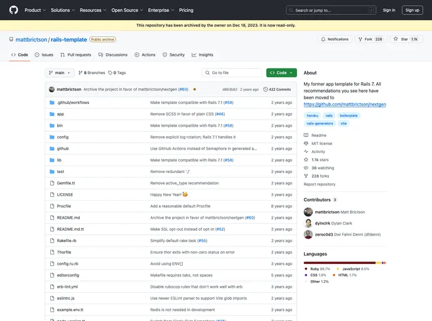Click the Ruby language color dot
Image resolution: width=432 pixels, height=321 pixels.
click(306, 269)
